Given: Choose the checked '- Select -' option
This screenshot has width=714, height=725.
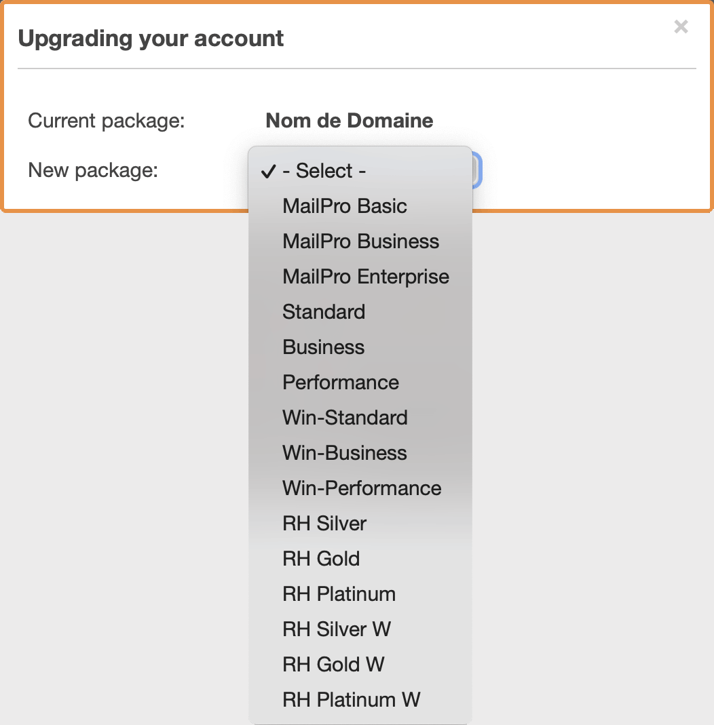Looking at the screenshot, I should [x=360, y=171].
